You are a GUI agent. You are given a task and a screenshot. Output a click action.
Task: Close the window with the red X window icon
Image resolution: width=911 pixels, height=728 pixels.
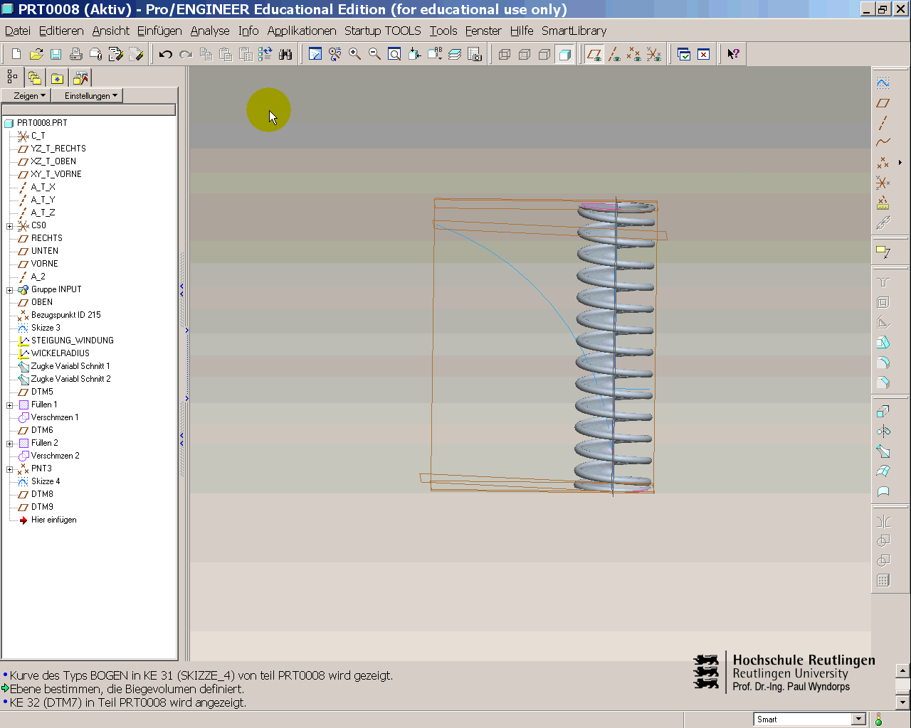point(703,54)
